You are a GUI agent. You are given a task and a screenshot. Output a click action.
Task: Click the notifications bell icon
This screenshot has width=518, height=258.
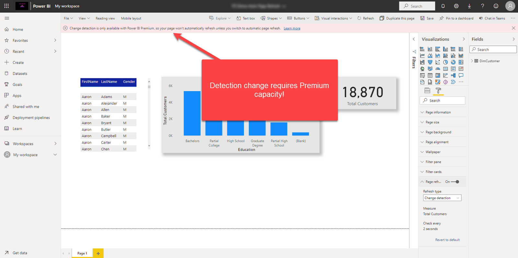point(443,6)
